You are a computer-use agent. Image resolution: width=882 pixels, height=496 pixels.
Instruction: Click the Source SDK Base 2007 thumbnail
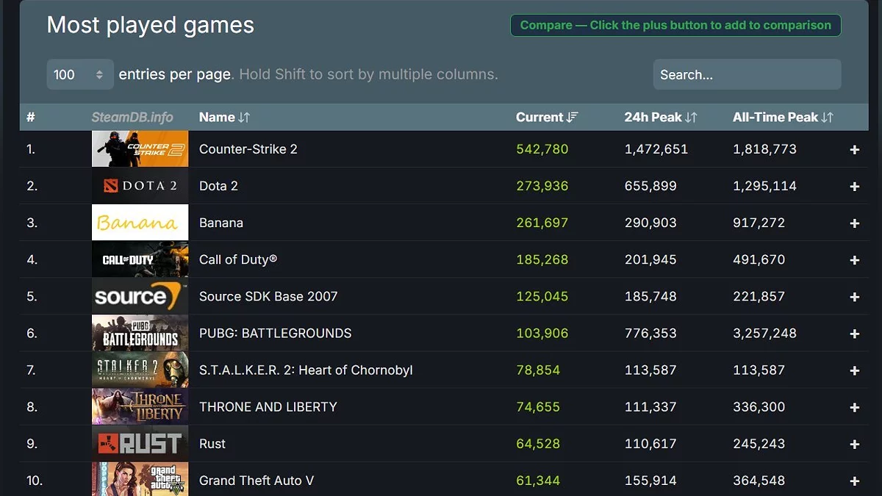click(x=140, y=296)
